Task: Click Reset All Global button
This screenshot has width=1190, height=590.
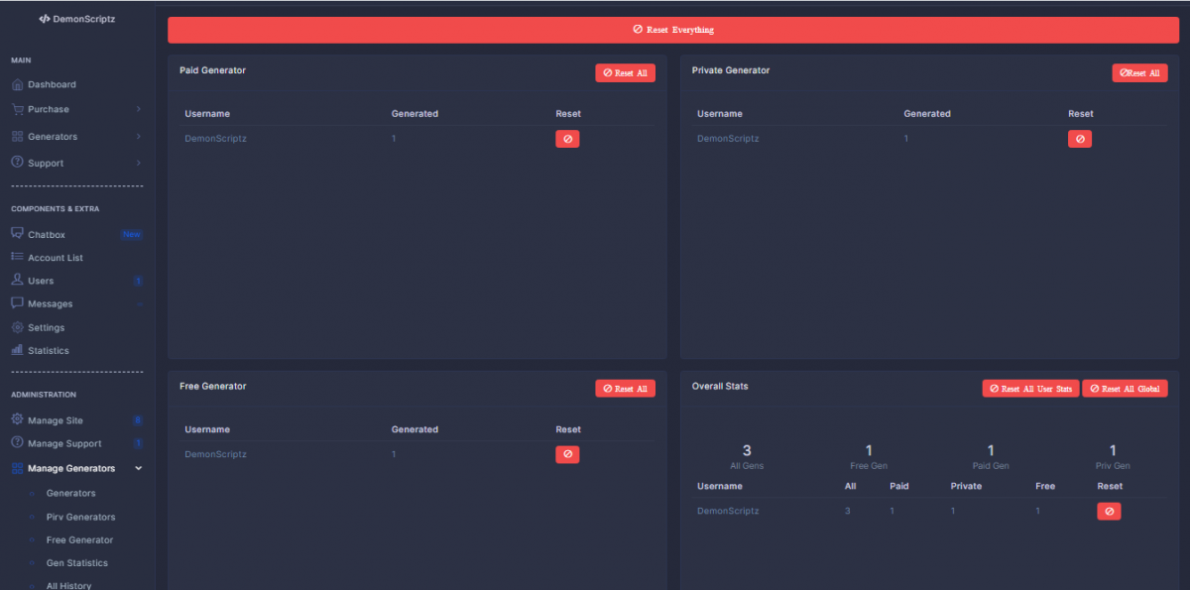Action: [1125, 389]
